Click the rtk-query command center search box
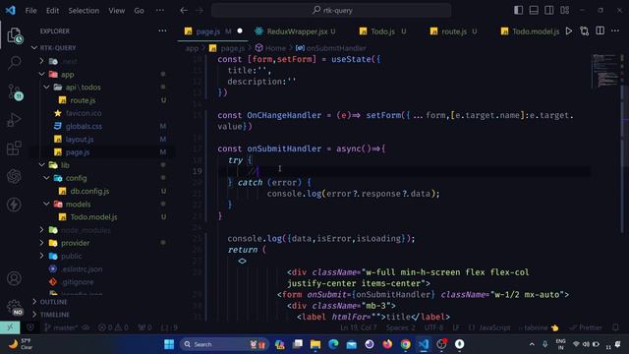Image resolution: width=629 pixels, height=354 pixels. [x=331, y=11]
